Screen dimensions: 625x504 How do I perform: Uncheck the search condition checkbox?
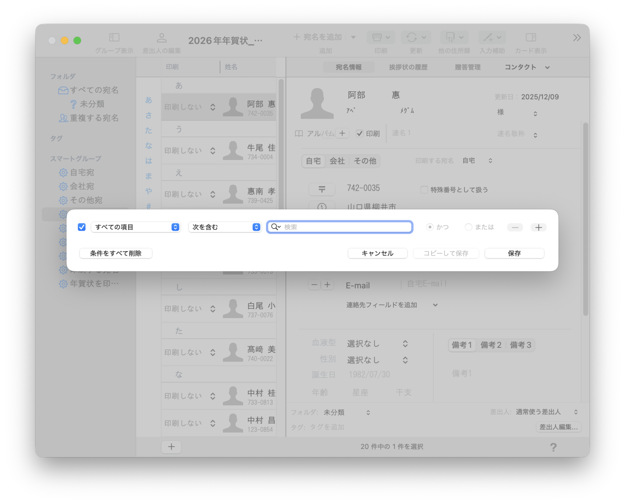pyautogui.click(x=82, y=227)
